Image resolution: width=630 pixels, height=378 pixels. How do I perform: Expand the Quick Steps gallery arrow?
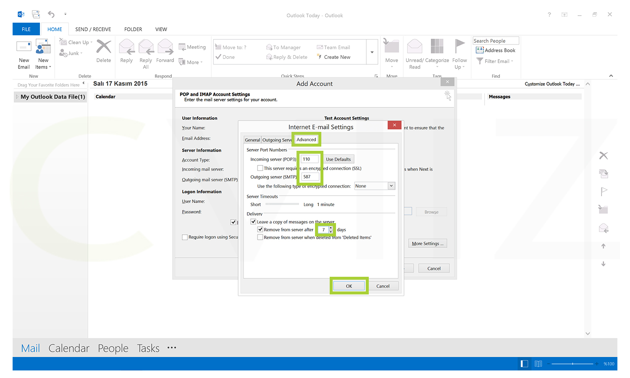point(372,52)
